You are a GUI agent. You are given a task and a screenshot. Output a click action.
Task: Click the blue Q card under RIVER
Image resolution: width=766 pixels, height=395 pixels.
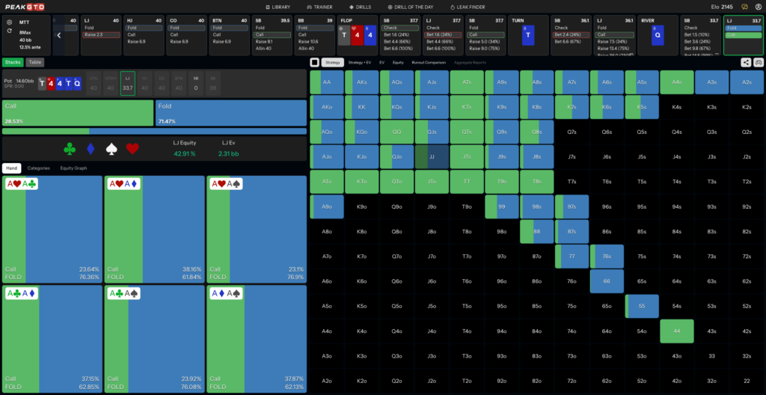pyautogui.click(x=658, y=35)
